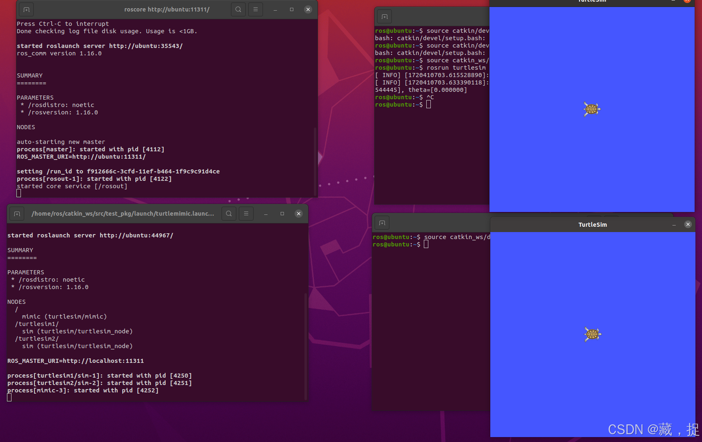Click '/turtlesim1/' namespace line
This screenshot has height=442, width=702.
(x=37, y=324)
